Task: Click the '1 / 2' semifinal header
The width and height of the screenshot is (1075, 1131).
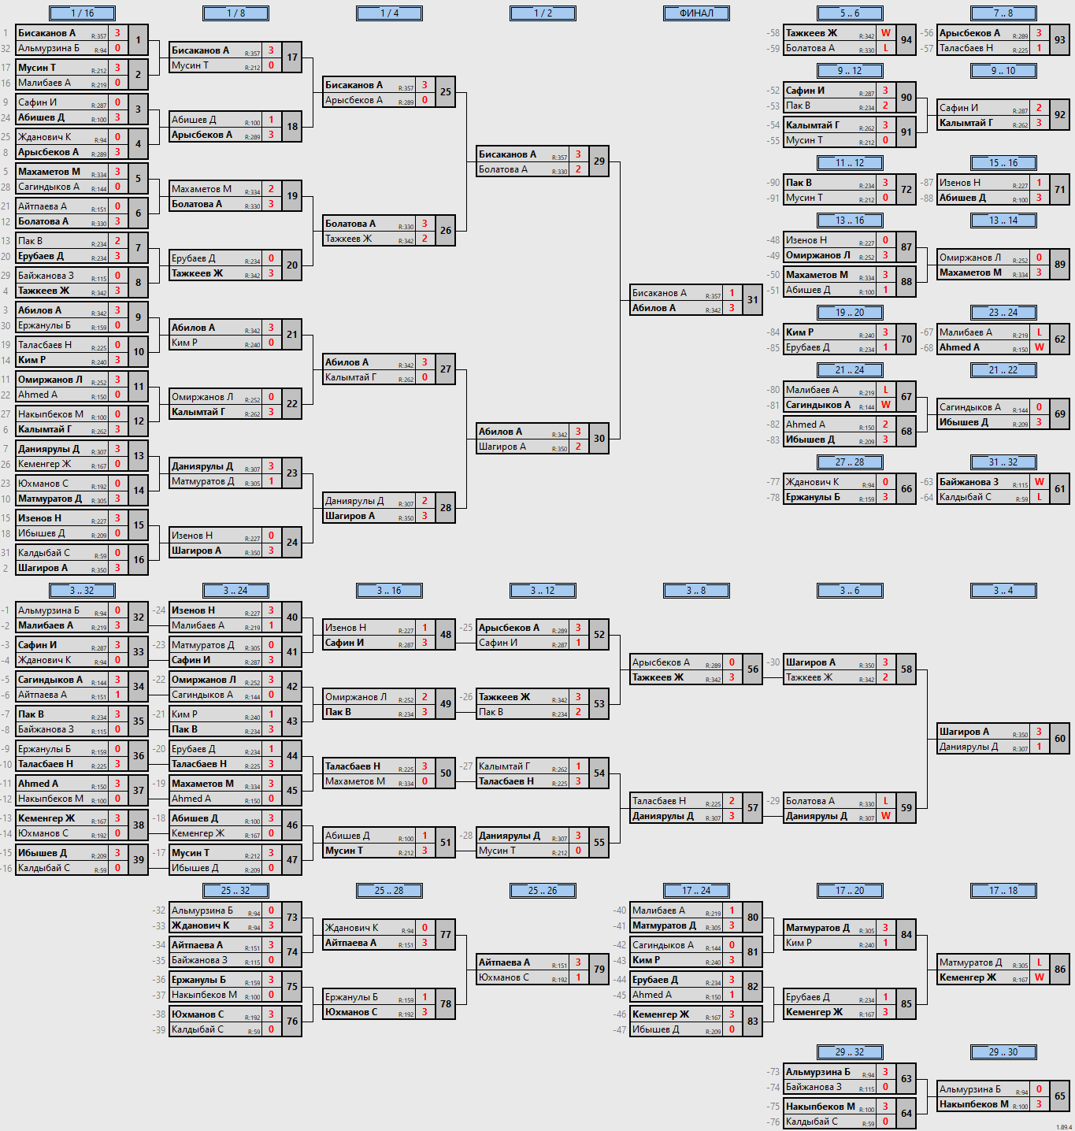Action: coord(543,13)
